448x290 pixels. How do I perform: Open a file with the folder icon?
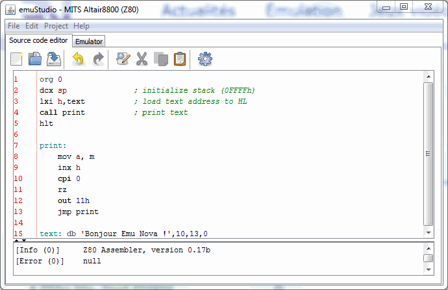pyautogui.click(x=35, y=60)
